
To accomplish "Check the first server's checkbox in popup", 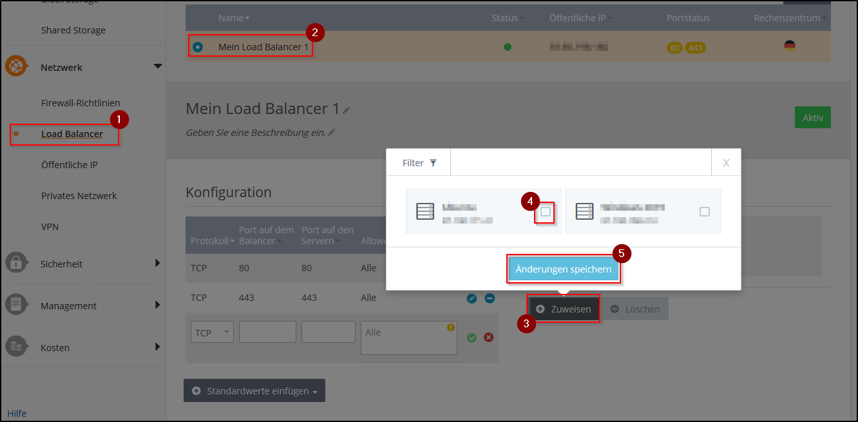I will tap(546, 211).
